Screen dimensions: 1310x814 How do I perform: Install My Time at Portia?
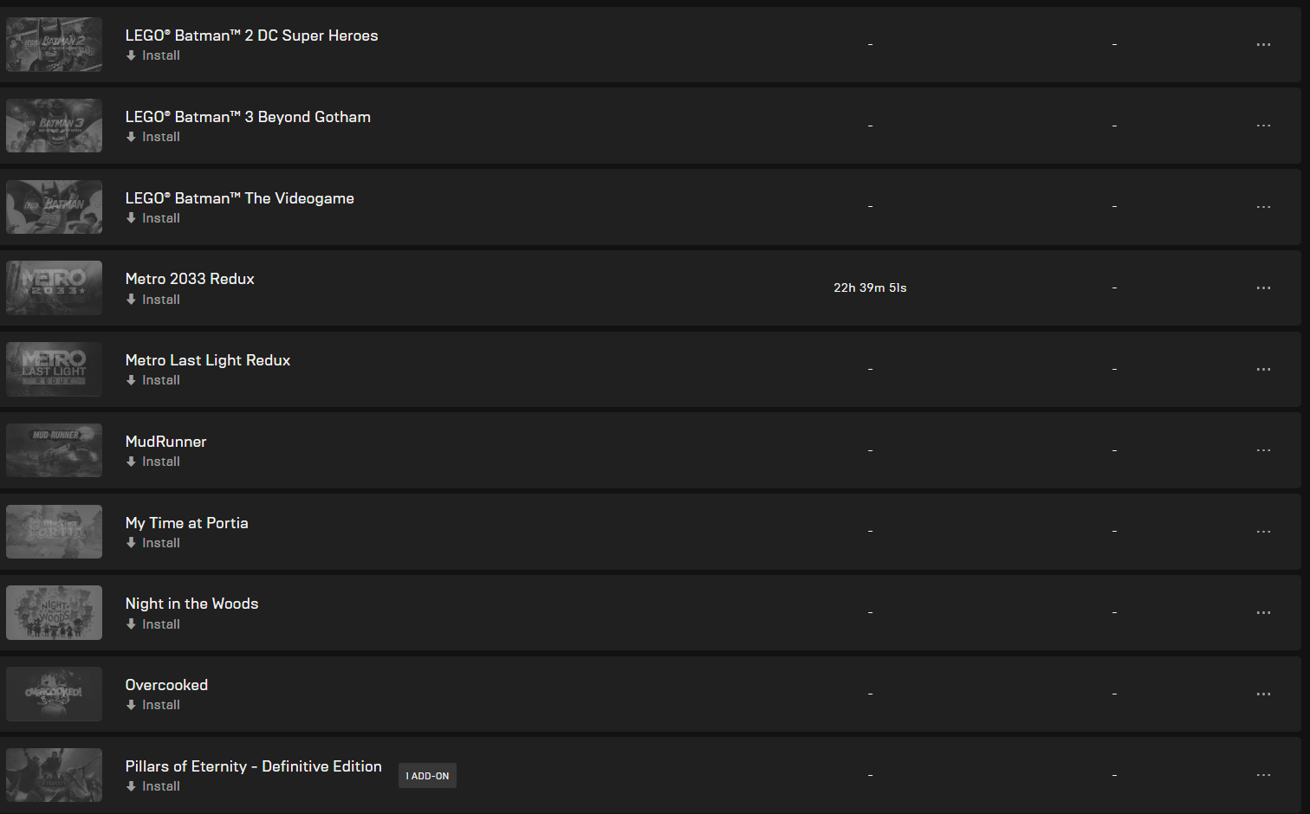[x=153, y=543]
